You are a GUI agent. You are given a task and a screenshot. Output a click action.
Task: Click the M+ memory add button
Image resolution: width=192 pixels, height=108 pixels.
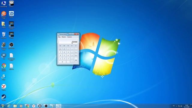72,46
